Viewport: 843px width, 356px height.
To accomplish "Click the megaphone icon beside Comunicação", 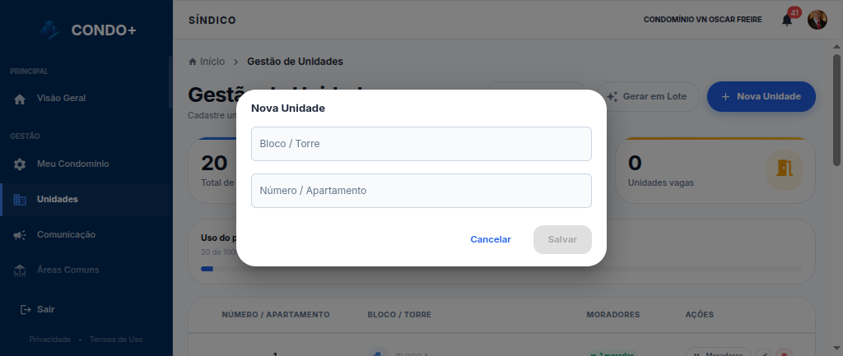I will (20, 235).
